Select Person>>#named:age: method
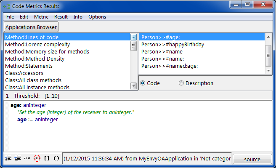This screenshot has width=276, height=168. (202, 66)
